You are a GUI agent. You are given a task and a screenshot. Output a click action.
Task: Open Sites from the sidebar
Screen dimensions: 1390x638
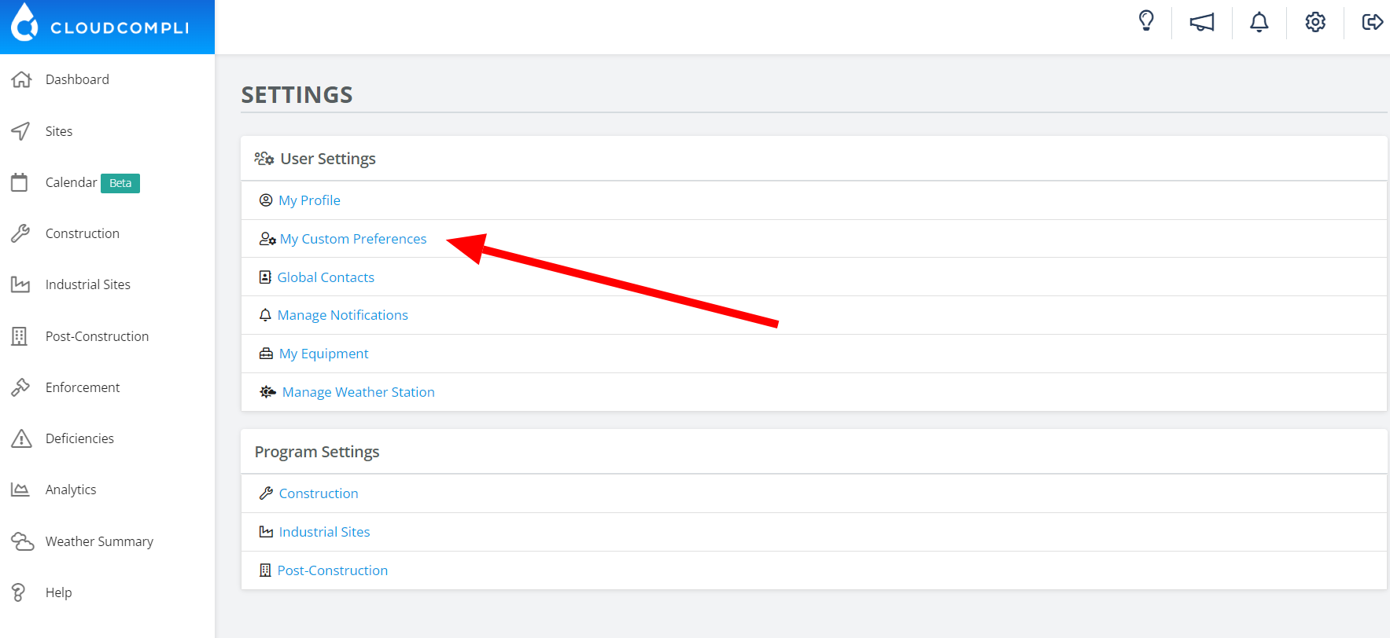pos(59,131)
